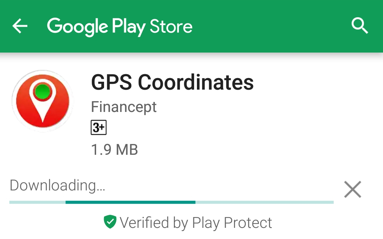Tap the green dot inside the app pin icon
This screenshot has width=383, height=239.
pyautogui.click(x=43, y=91)
